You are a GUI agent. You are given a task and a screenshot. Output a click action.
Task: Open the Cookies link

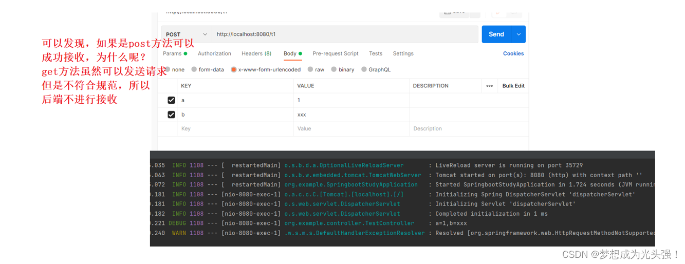click(513, 53)
